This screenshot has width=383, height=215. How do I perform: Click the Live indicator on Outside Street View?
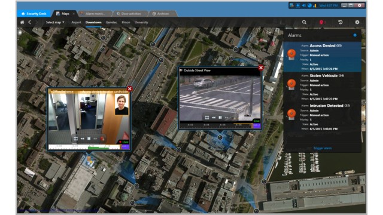(x=257, y=121)
